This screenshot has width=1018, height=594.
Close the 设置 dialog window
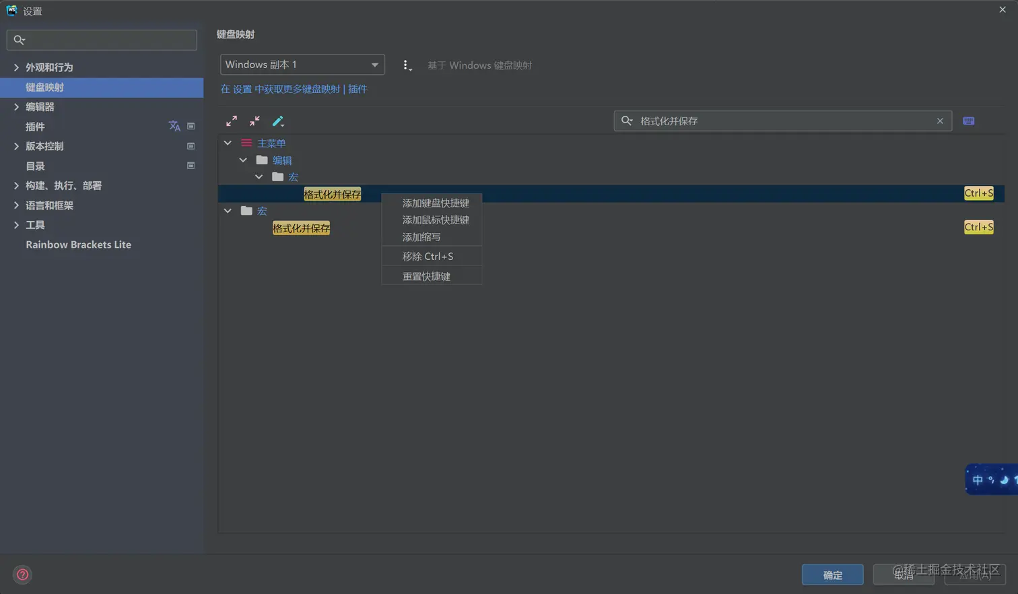(x=1003, y=10)
